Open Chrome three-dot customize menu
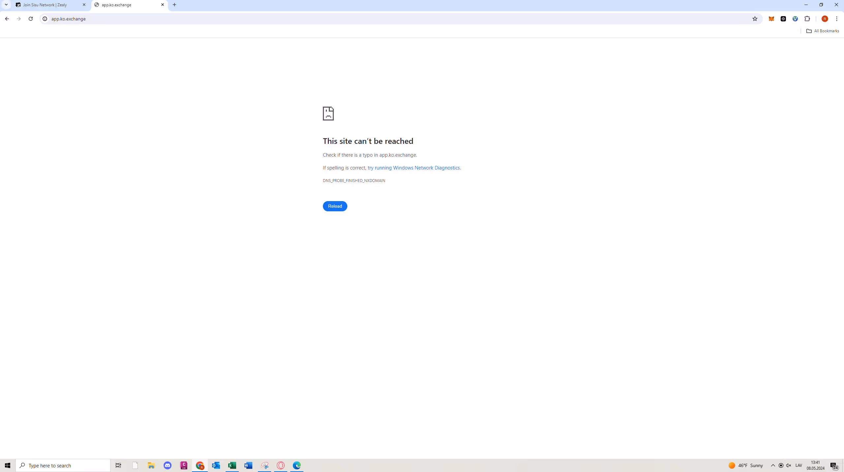 pyautogui.click(x=837, y=19)
